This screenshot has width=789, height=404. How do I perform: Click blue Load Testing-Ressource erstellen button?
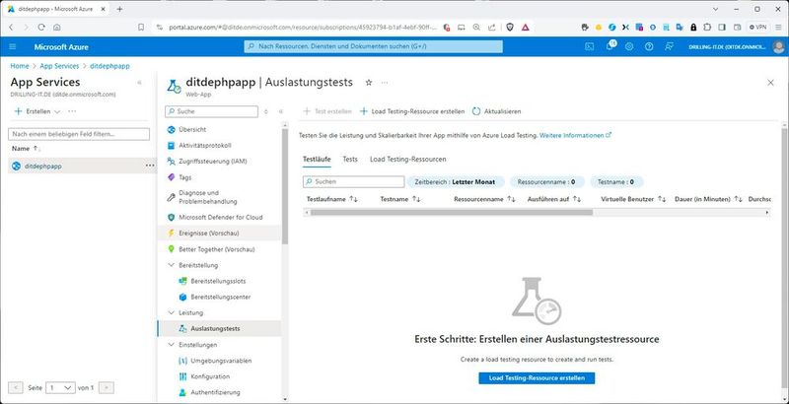[537, 377]
